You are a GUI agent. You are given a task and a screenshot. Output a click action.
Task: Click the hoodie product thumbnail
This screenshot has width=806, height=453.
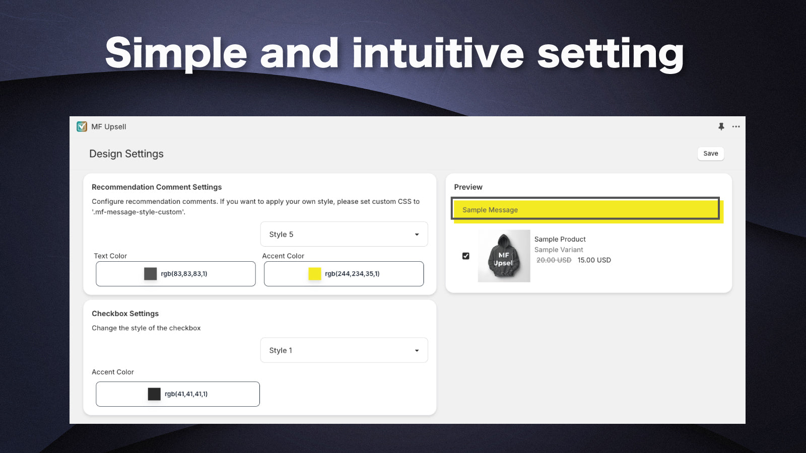click(504, 256)
